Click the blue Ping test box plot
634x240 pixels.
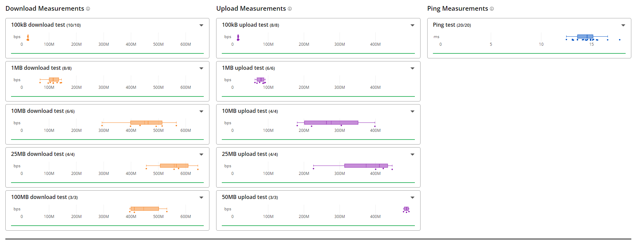tap(585, 36)
